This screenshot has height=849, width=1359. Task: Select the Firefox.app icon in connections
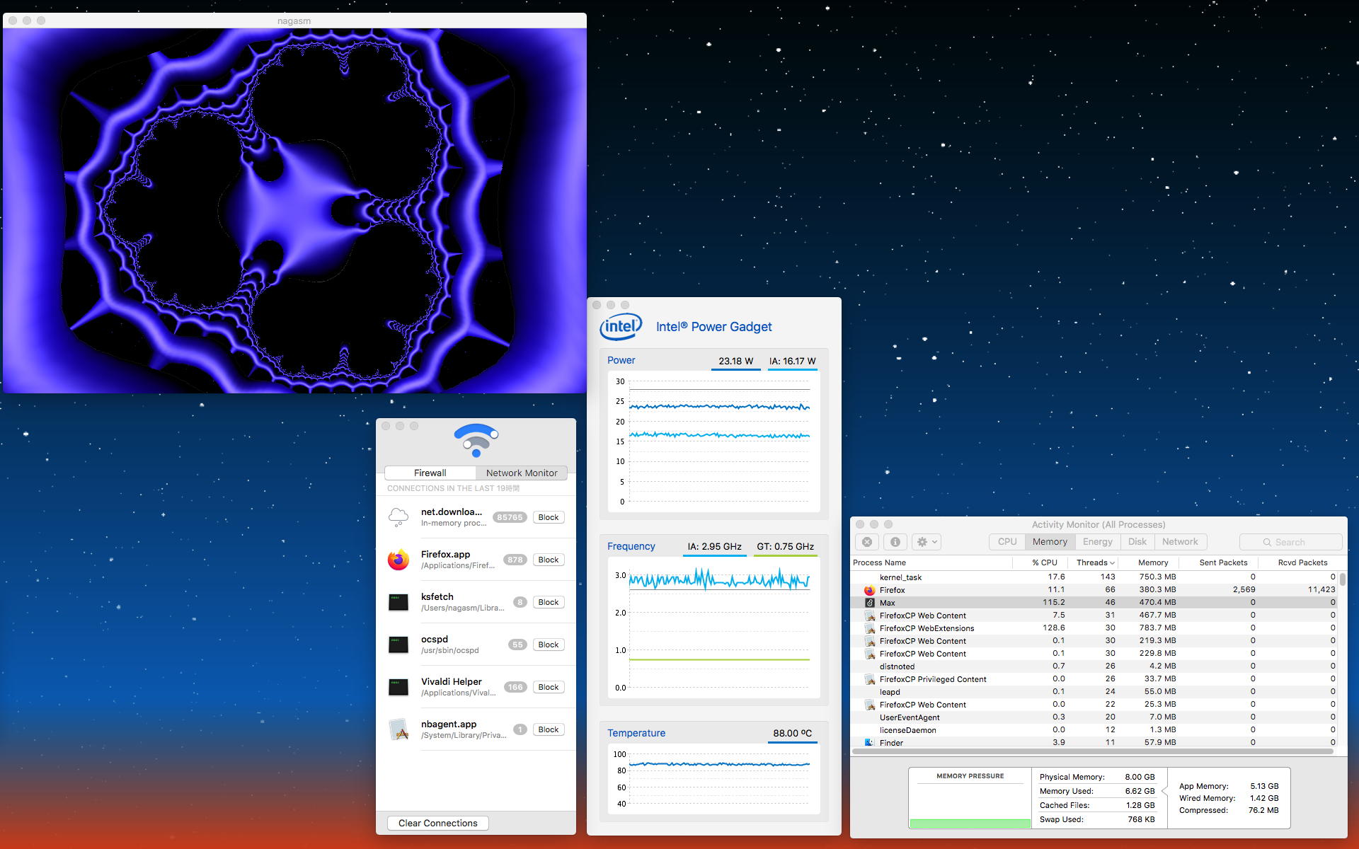tap(398, 560)
